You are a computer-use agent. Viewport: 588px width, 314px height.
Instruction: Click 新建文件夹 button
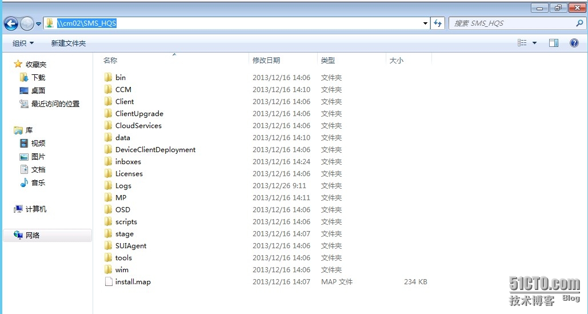pos(68,43)
